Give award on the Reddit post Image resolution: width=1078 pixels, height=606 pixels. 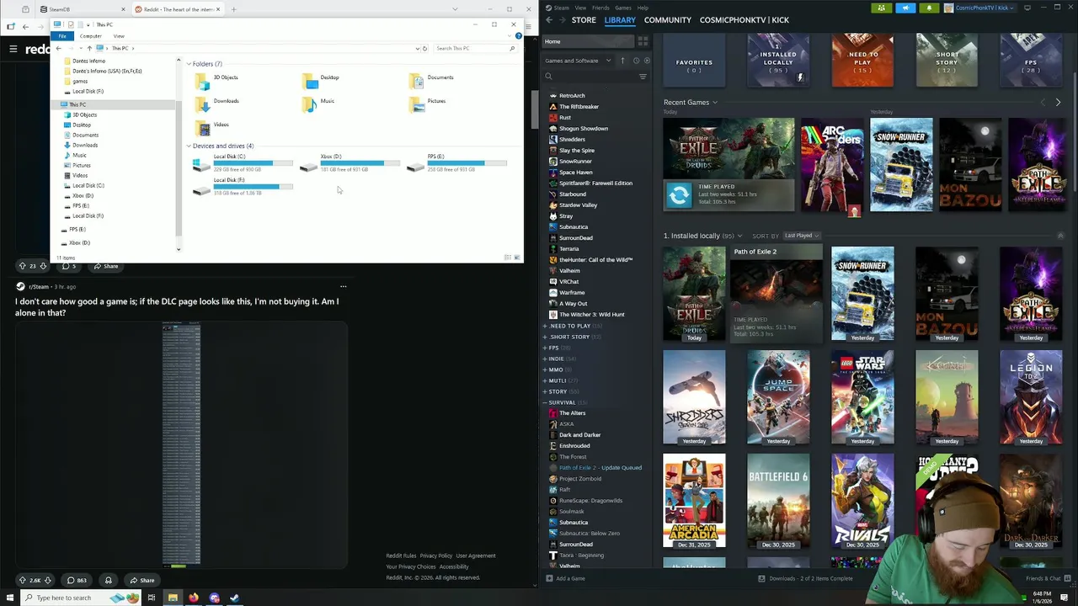[x=108, y=580]
